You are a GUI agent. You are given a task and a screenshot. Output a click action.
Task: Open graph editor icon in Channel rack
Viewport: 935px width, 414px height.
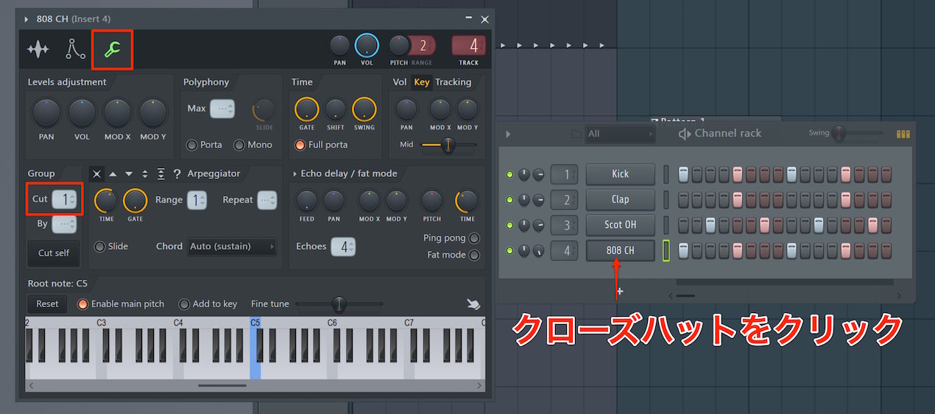[x=903, y=133]
